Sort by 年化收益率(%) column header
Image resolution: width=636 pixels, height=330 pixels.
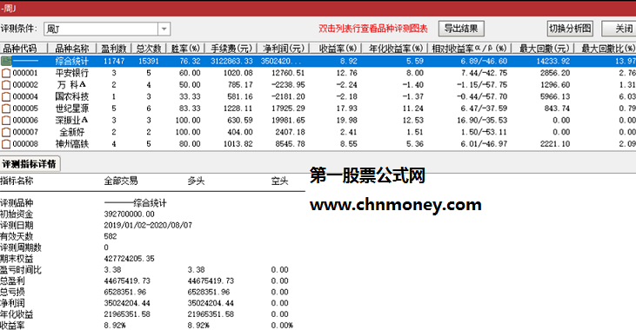click(x=395, y=49)
